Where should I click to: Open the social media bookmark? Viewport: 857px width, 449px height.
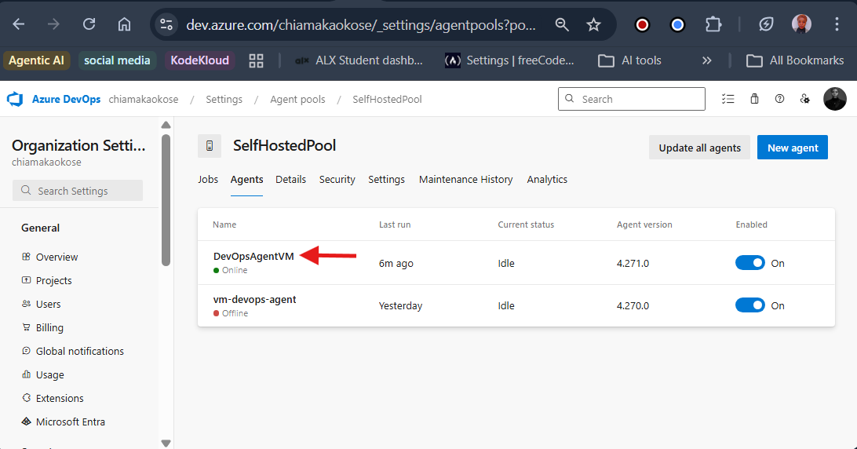117,60
